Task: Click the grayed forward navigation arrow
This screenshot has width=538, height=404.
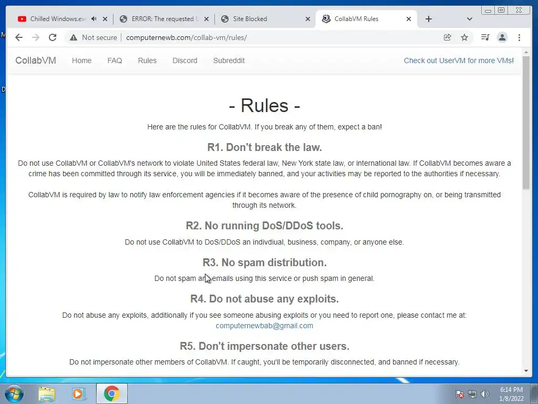Action: pos(36,37)
